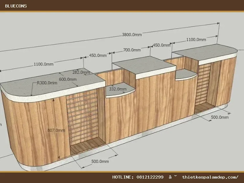Select the 3800.0mm overall length dimension
The height and width of the screenshot is (183, 244).
(132, 35)
